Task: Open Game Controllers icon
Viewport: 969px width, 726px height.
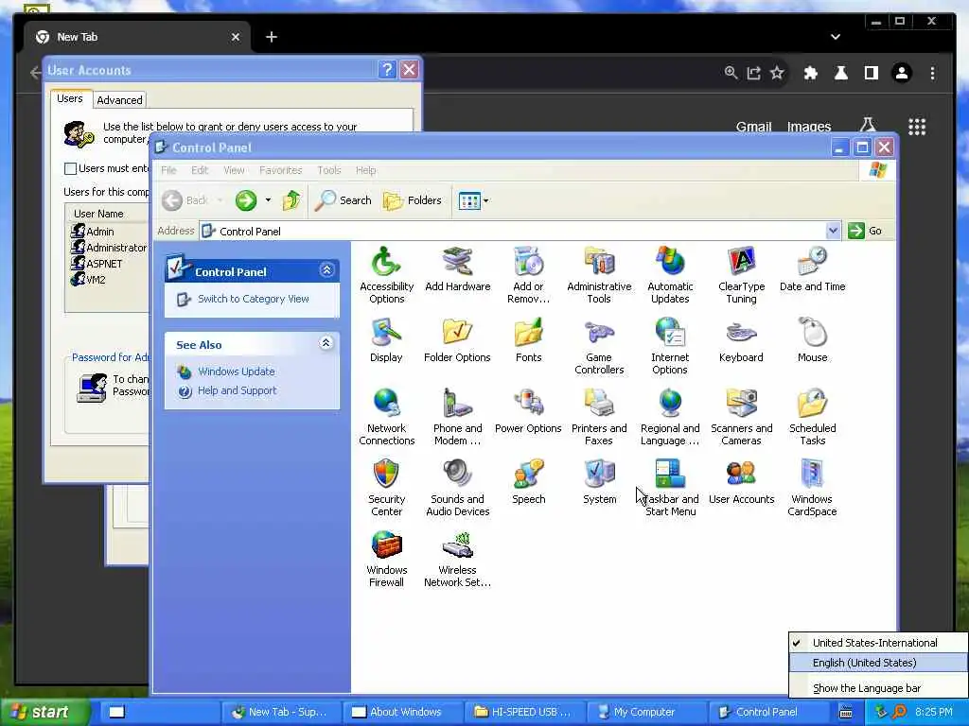Action: 599,346
